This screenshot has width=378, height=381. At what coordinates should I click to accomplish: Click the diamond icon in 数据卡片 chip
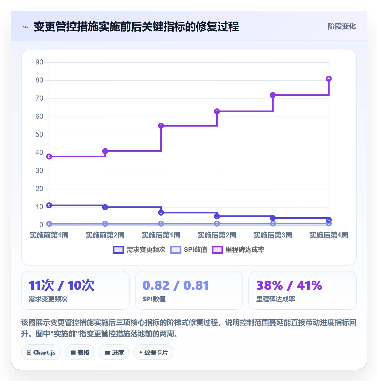(x=141, y=352)
